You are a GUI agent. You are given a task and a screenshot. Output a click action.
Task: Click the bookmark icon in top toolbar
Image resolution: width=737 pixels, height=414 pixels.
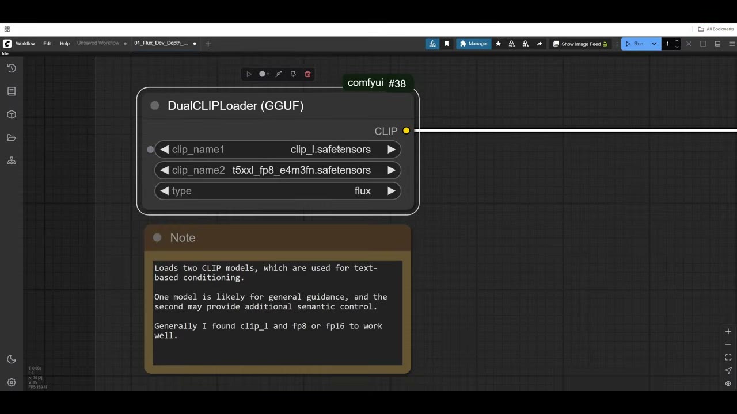coord(446,44)
